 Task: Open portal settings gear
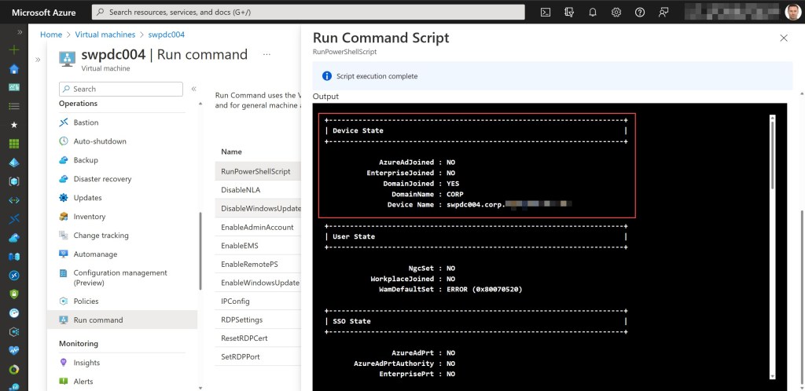(x=616, y=12)
